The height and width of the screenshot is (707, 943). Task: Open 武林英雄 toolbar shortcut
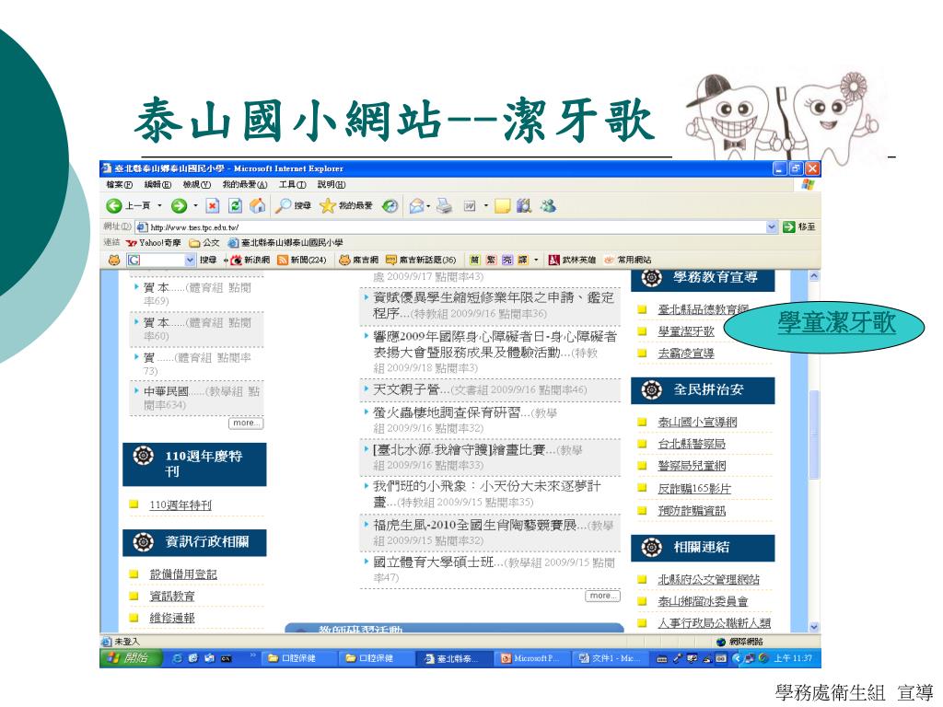(x=572, y=260)
